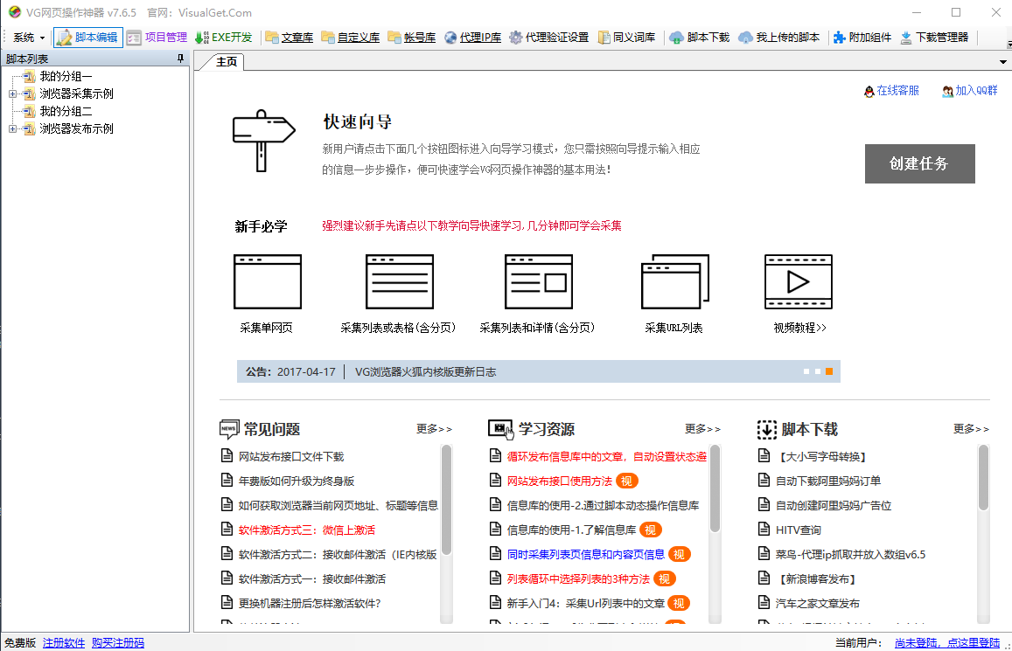1012x651 pixels.
Task: Open the 同义词库 toolbar item
Action: click(626, 38)
